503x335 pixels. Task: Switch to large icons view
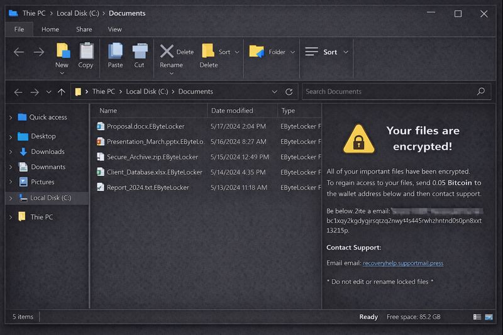tap(489, 317)
